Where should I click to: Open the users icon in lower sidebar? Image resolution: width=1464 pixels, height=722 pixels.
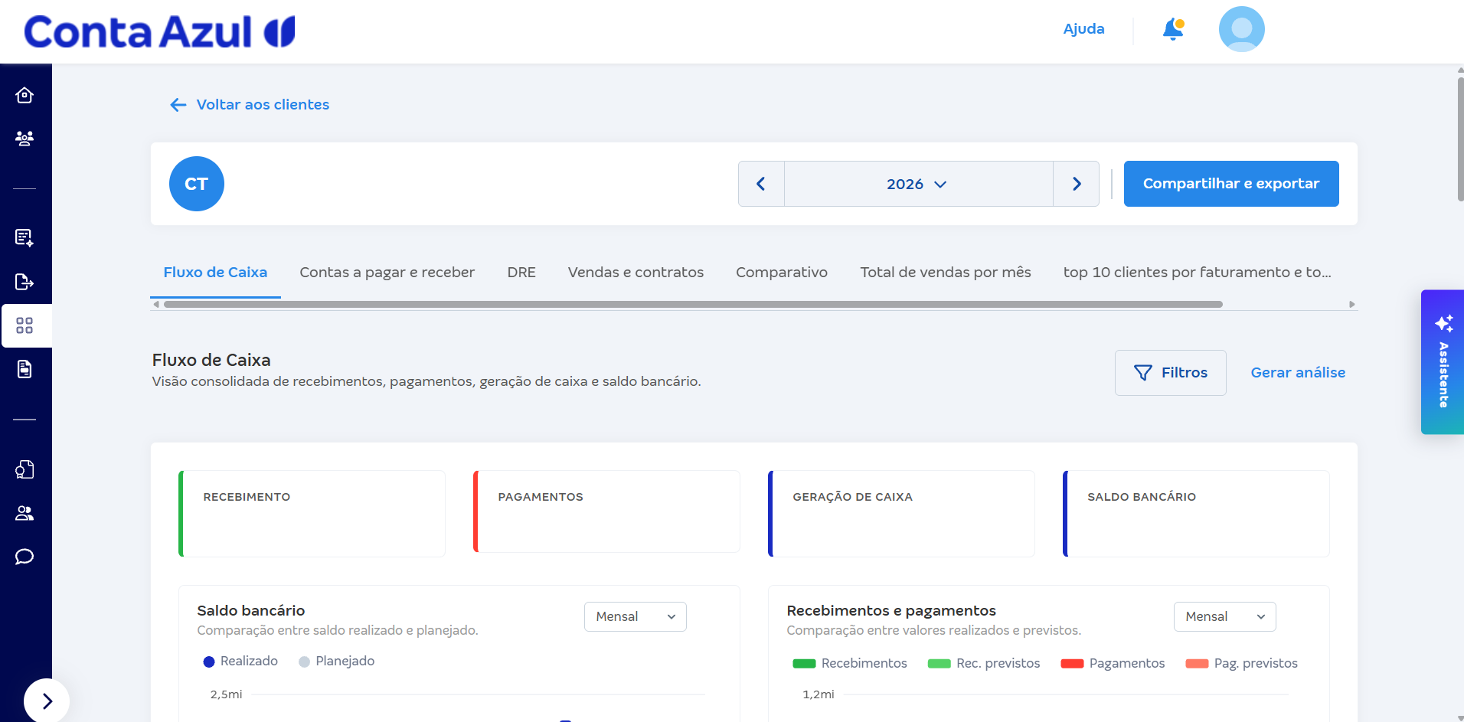point(25,513)
